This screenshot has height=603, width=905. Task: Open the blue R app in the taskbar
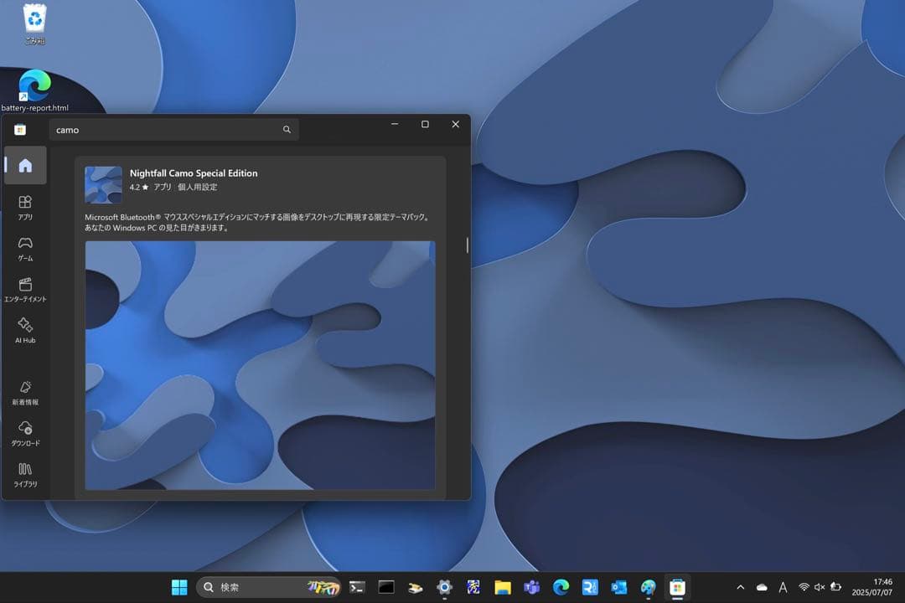[x=590, y=587]
